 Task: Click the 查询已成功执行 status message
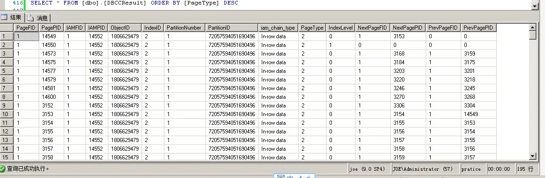(x=28, y=169)
